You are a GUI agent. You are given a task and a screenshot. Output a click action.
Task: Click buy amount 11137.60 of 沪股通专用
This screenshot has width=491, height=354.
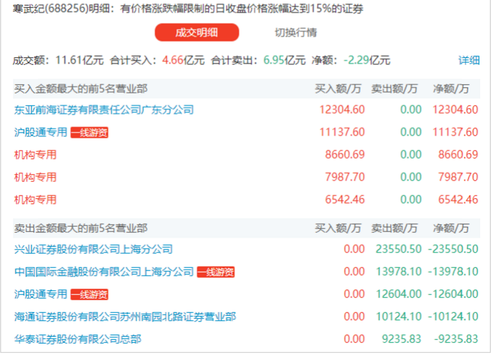tap(342, 132)
